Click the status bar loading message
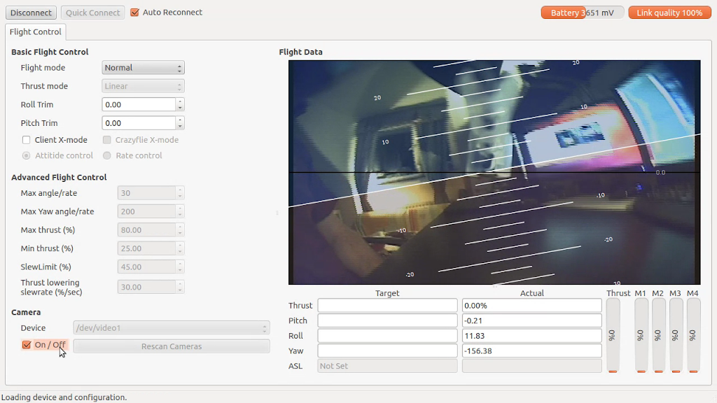The image size is (717, 403). [64, 397]
